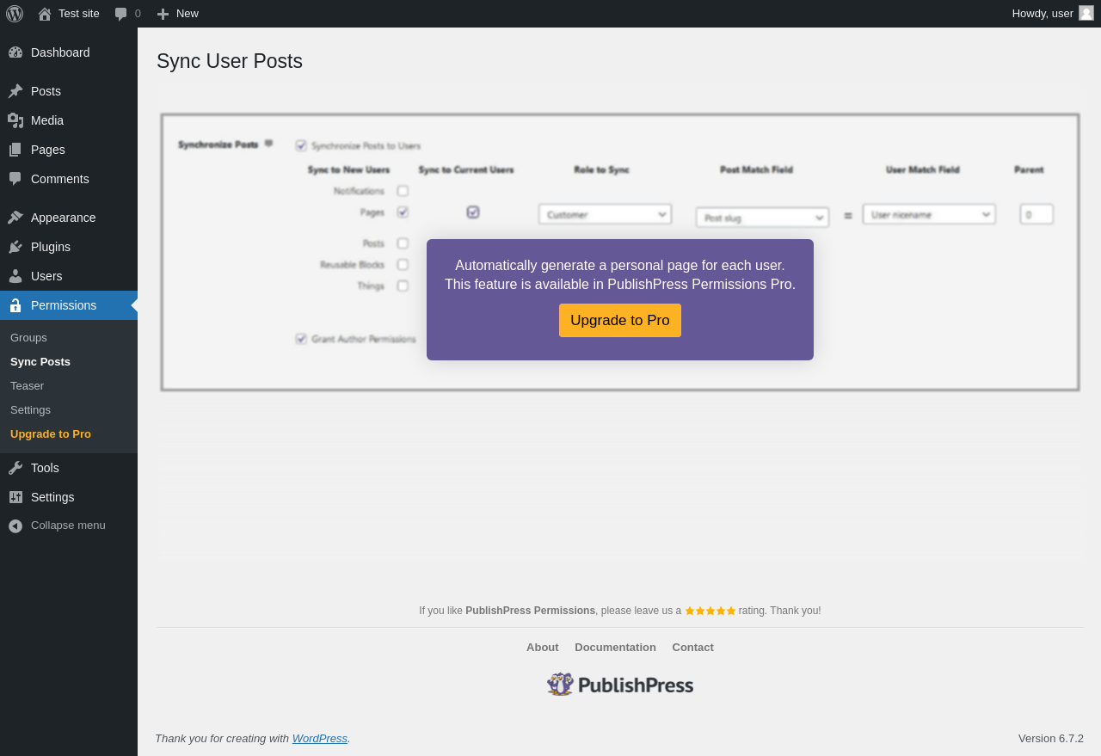Viewport: 1101px width, 756px height.
Task: Click the Sync to New Users header
Action: 349,170
